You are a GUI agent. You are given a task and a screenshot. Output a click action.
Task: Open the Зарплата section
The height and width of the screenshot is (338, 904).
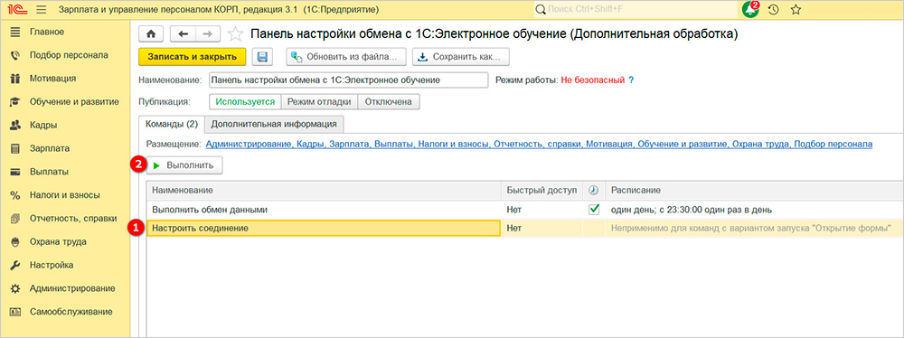click(50, 149)
